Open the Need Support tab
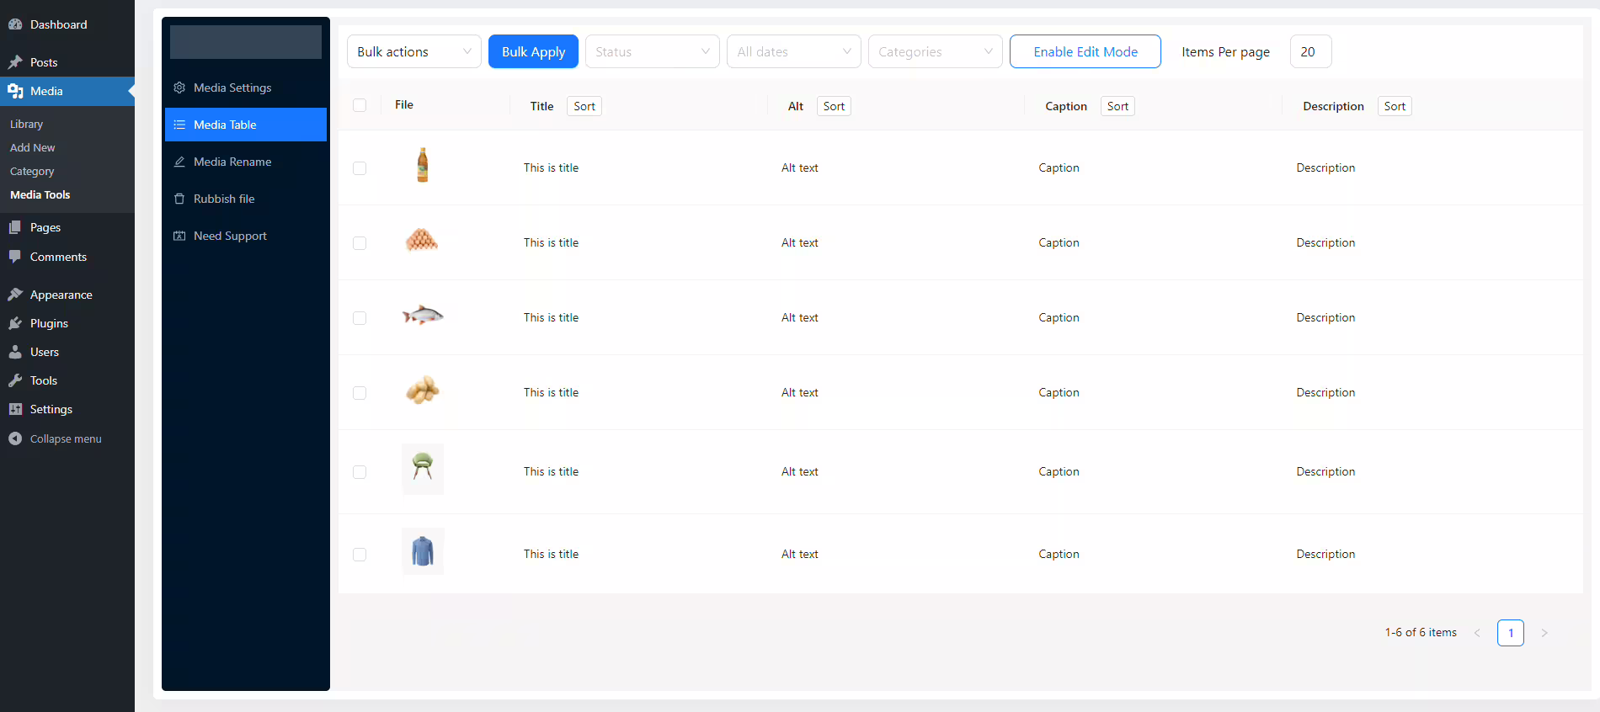Viewport: 1600px width, 712px height. pos(246,236)
